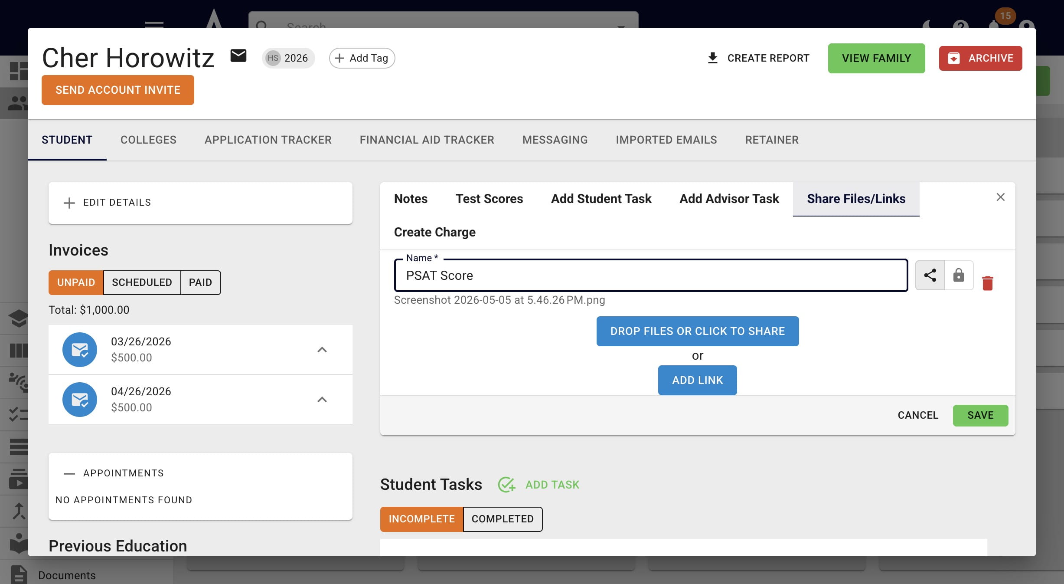This screenshot has height=584, width=1064.
Task: Click the share icon next to Name field
Action: [x=930, y=275]
